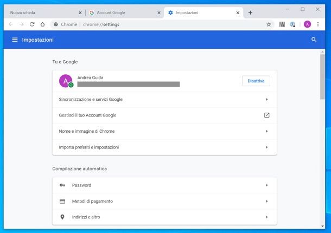331x233 pixels.
Task: Close the Chrome window
Action: point(317,9)
